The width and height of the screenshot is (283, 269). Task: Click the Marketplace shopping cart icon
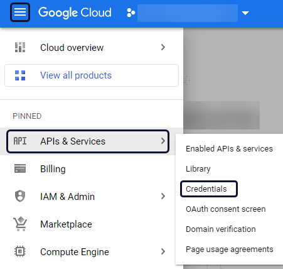pos(20,224)
